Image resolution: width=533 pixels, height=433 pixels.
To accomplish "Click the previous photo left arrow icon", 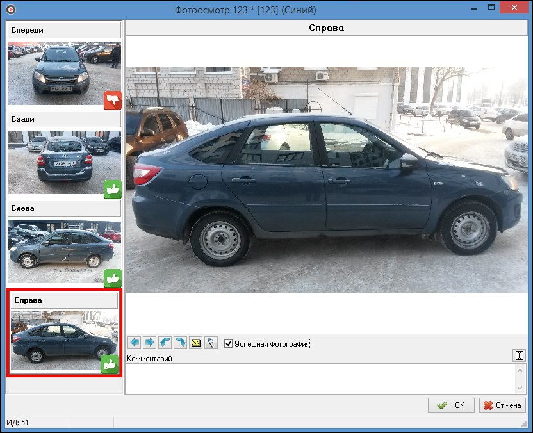I will 134,343.
